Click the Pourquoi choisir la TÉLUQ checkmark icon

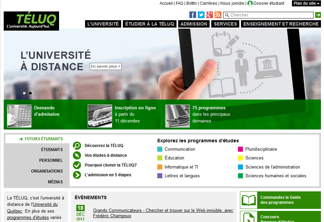[x=77, y=165]
